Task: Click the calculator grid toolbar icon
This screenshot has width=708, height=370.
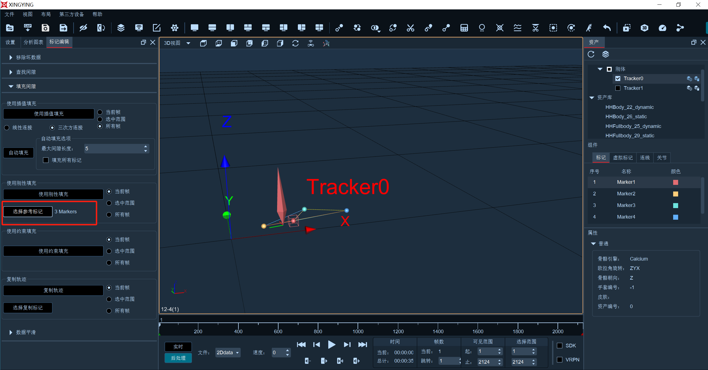Action: coord(464,28)
